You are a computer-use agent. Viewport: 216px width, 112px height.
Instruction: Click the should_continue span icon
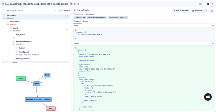[x=13, y=59]
